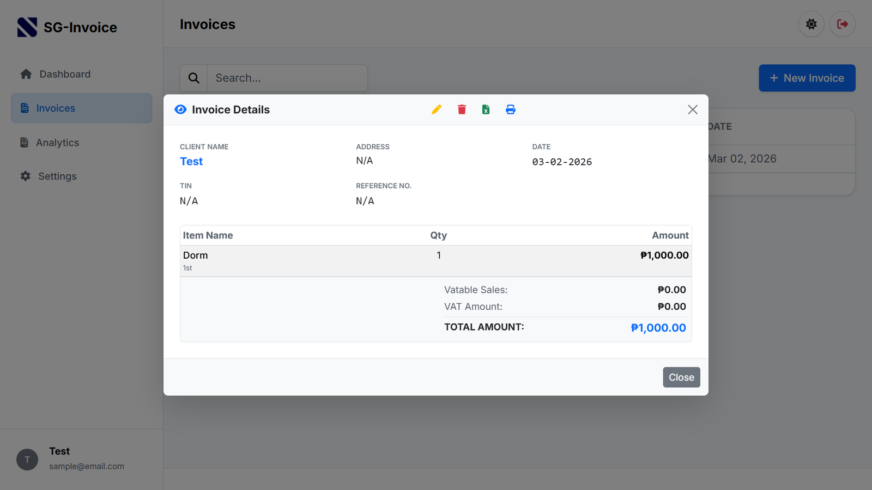This screenshot has width=872, height=490.
Task: Click the eye icon beside Invoice Details
Action: pos(180,109)
